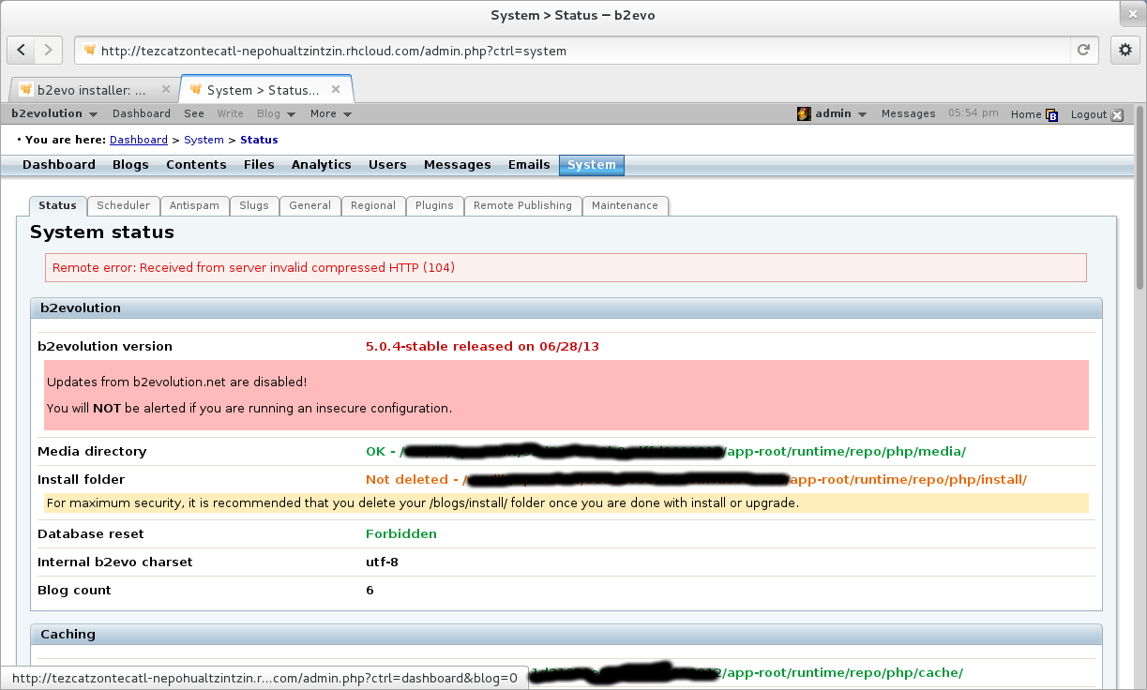Open browser settings gear menu

point(1125,51)
